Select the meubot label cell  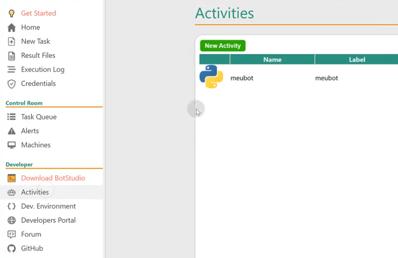[x=326, y=78]
